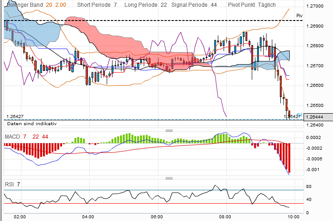Click the 40 level on RSI axis
Screen dimensions: 333x221
[309, 199]
